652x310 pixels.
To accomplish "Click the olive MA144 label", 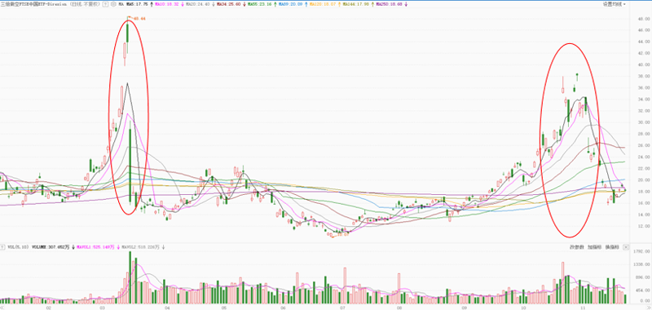I will tap(356, 4).
